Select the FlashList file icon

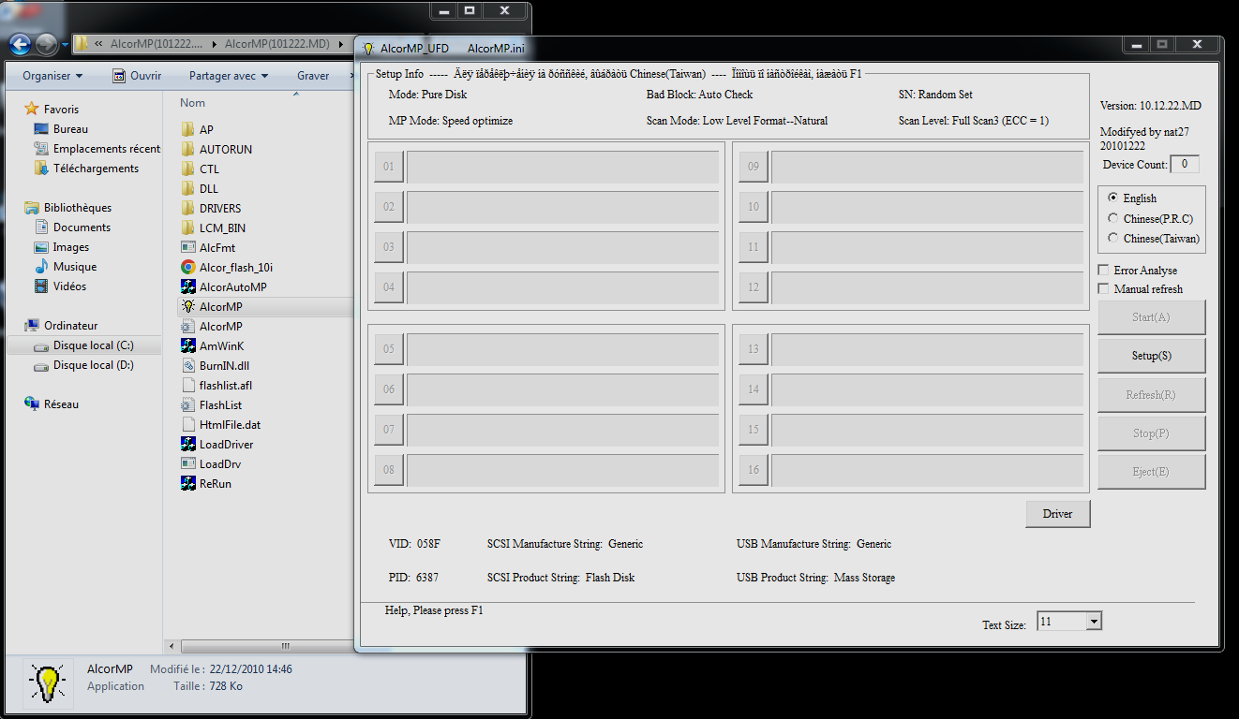click(187, 404)
